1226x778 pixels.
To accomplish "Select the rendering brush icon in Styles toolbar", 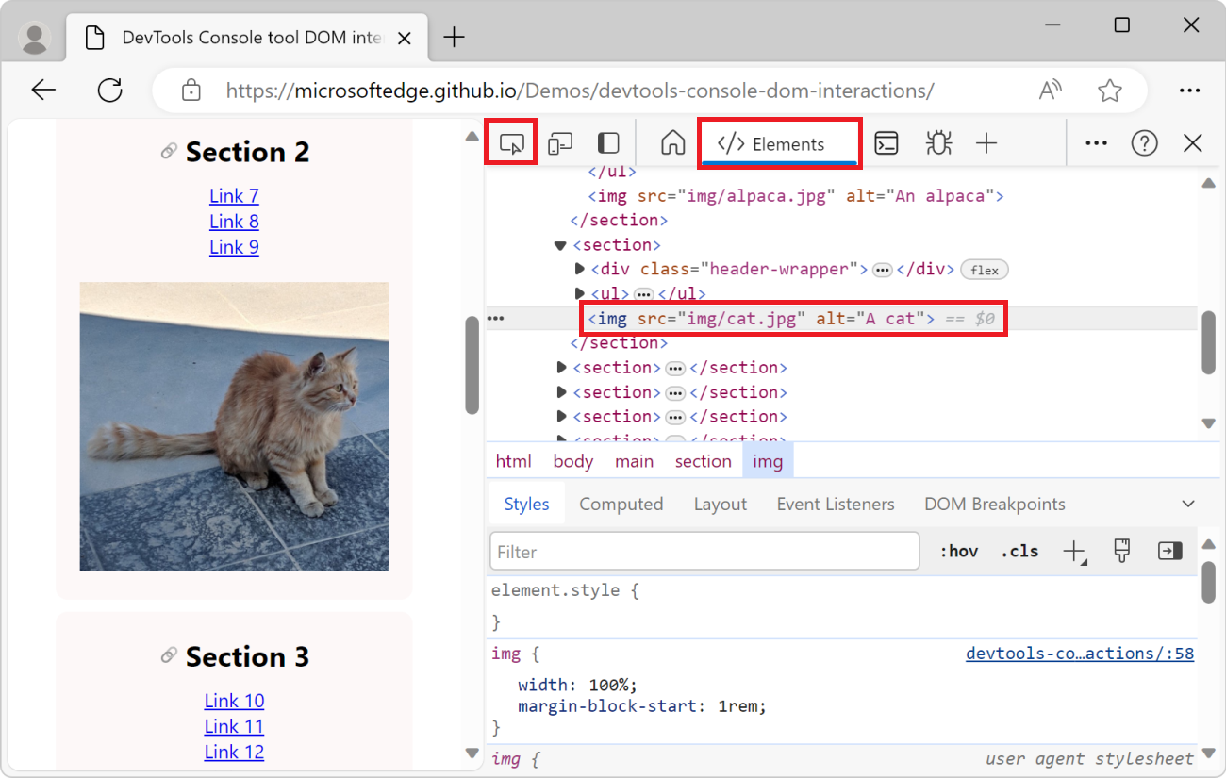I will click(1121, 551).
